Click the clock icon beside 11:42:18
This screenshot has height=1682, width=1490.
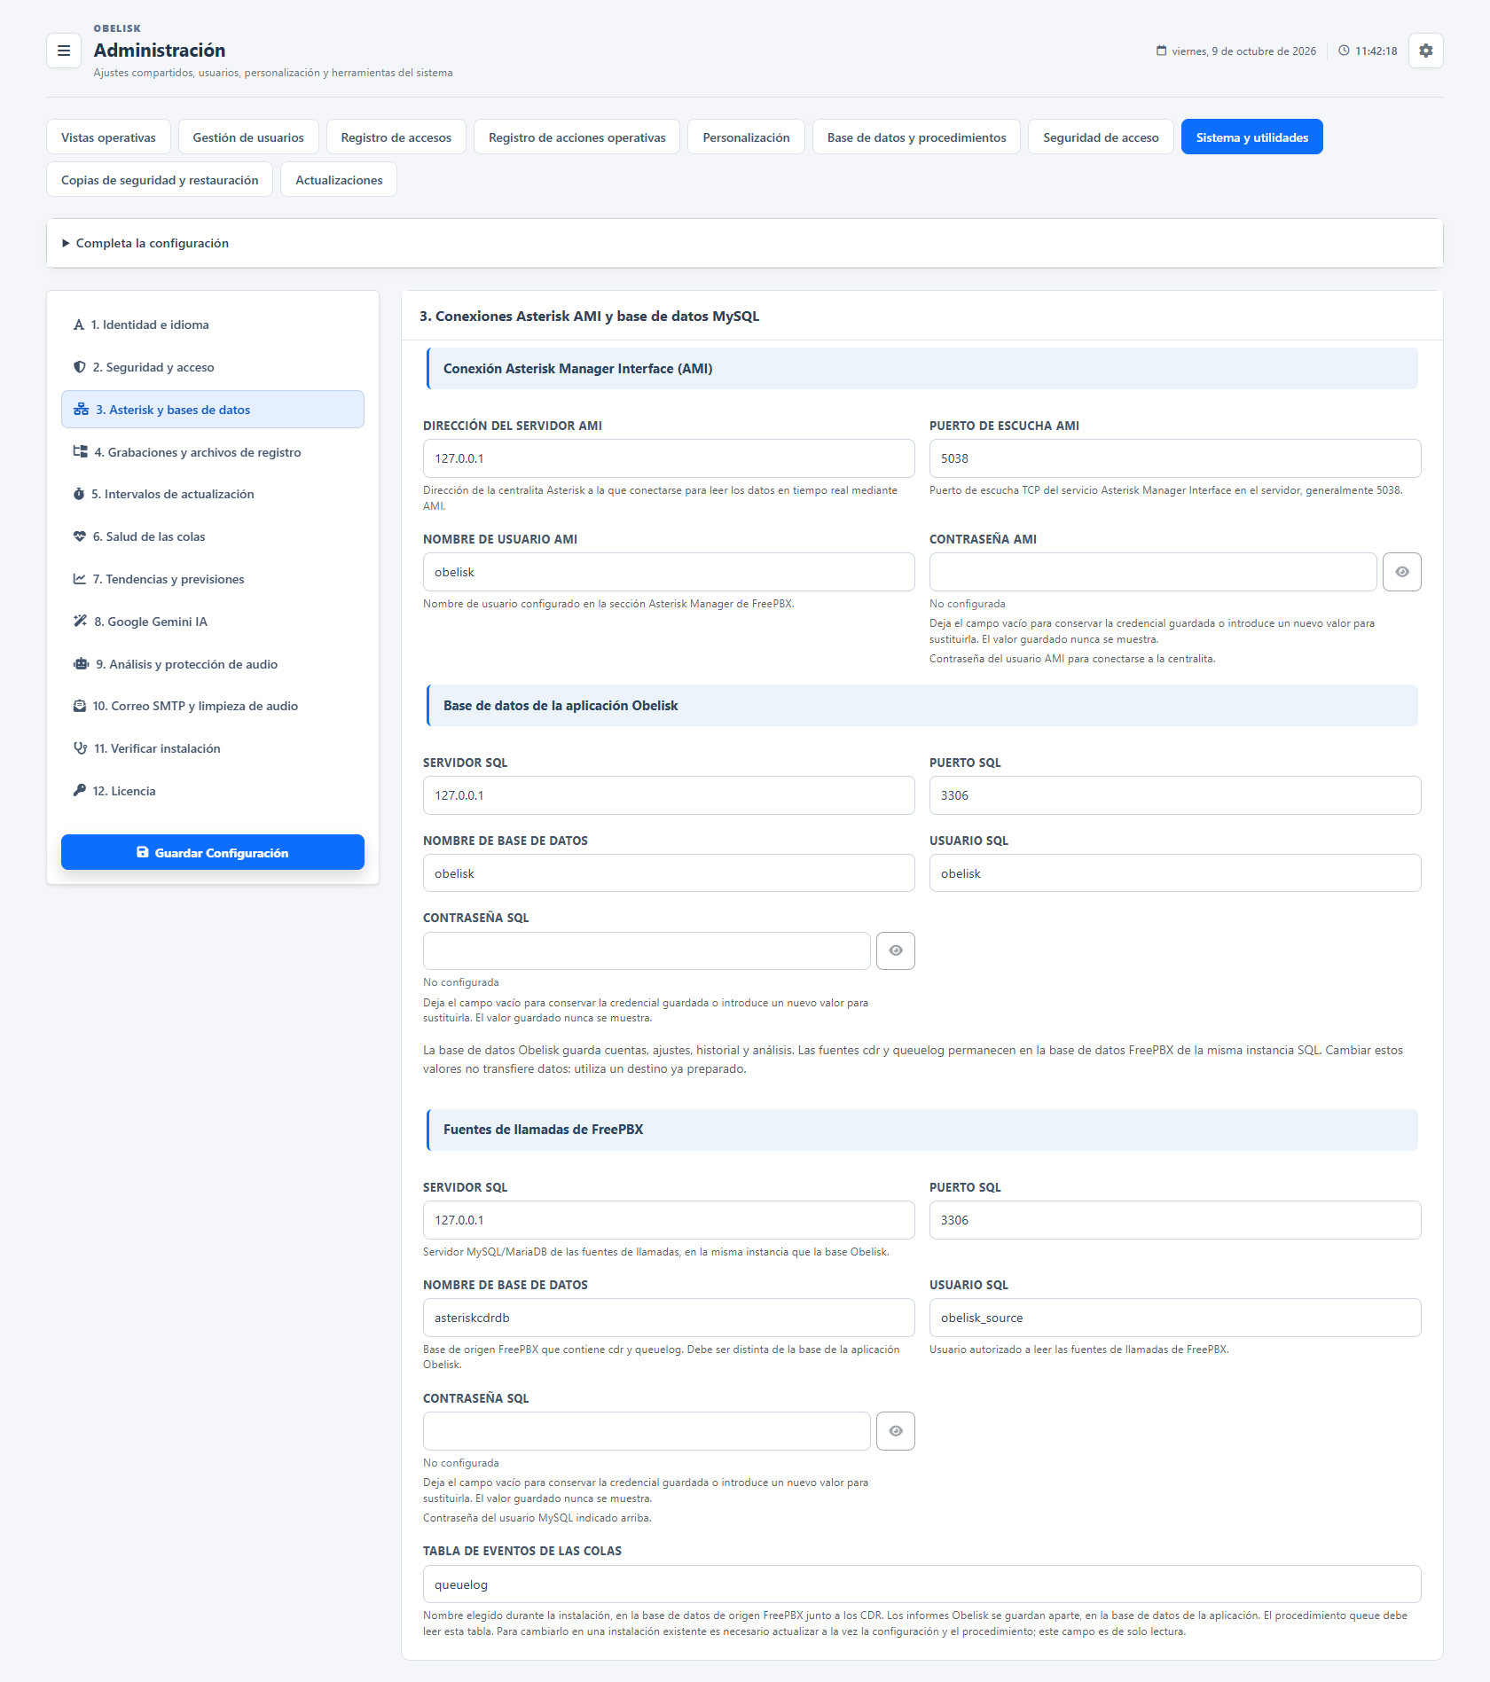click(1344, 51)
